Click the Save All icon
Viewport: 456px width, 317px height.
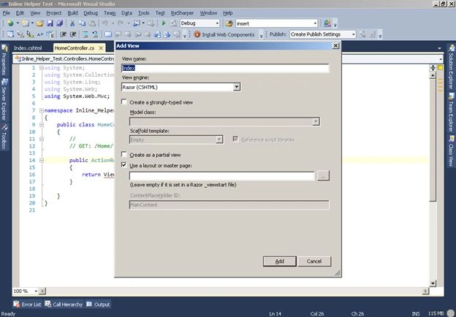60,23
